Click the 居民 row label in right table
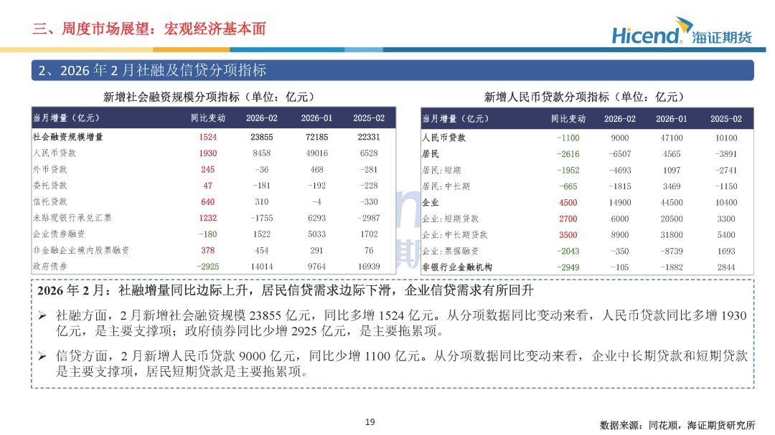This screenshot has width=775, height=435. point(431,153)
